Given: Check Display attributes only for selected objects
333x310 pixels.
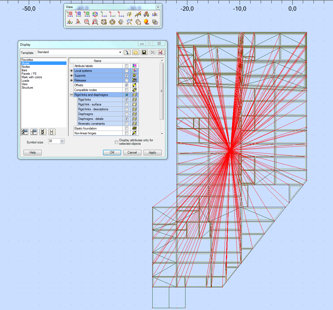Looking at the screenshot, I should pos(117,142).
